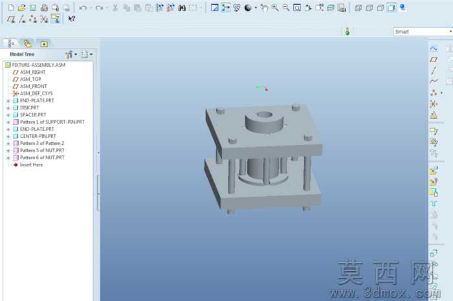Click the Repaint screen icon
This screenshot has width=453, height=301.
214,8
